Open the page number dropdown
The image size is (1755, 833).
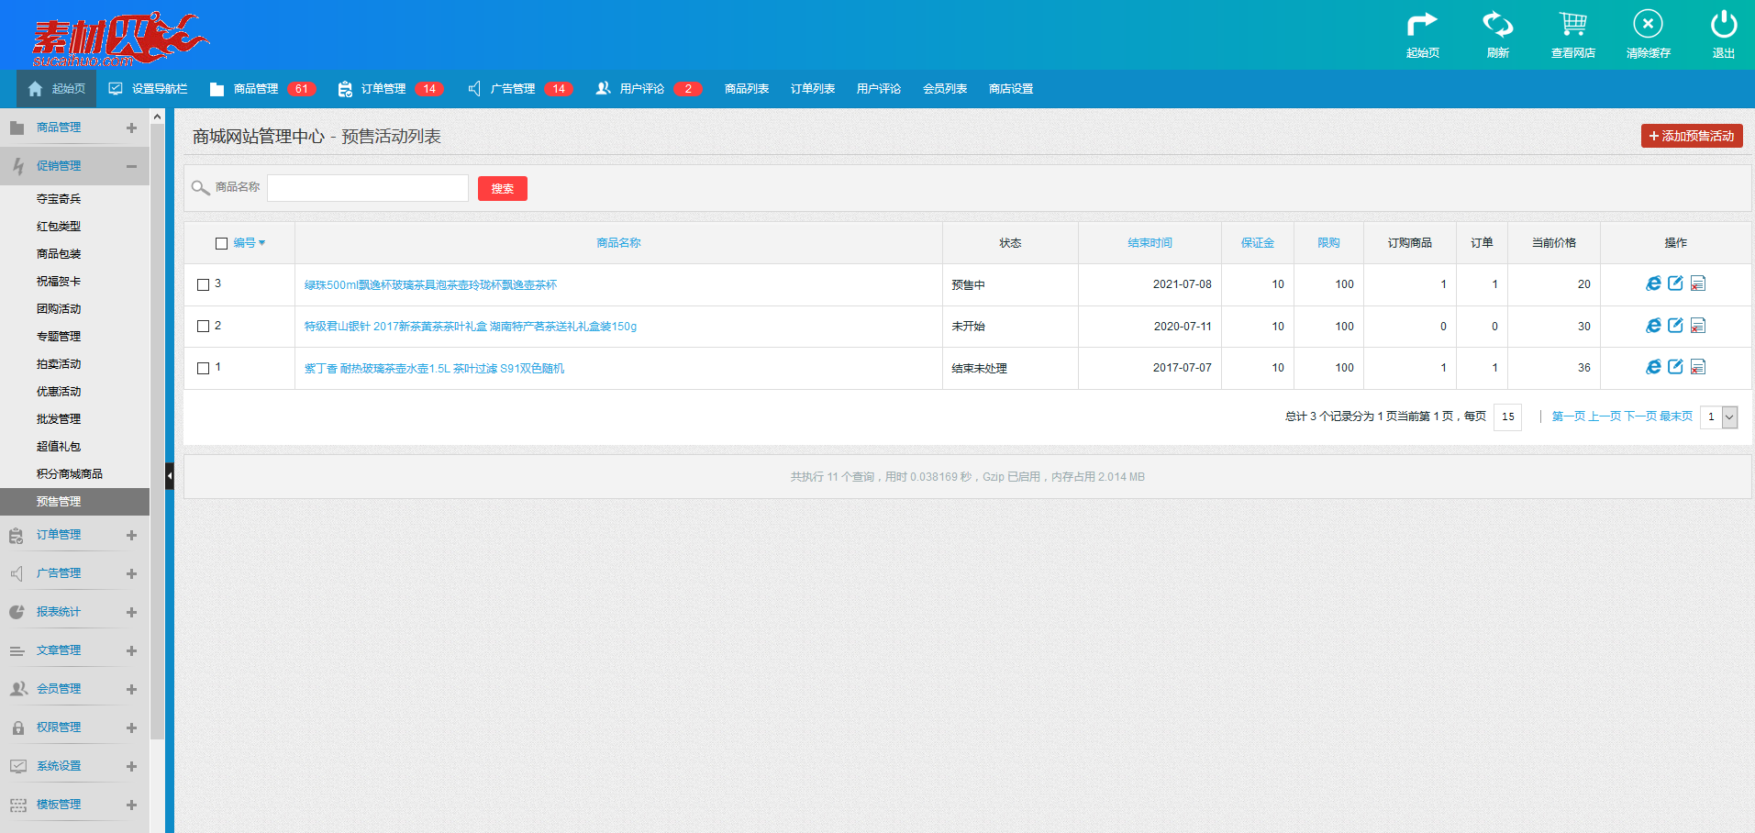[x=1729, y=416]
